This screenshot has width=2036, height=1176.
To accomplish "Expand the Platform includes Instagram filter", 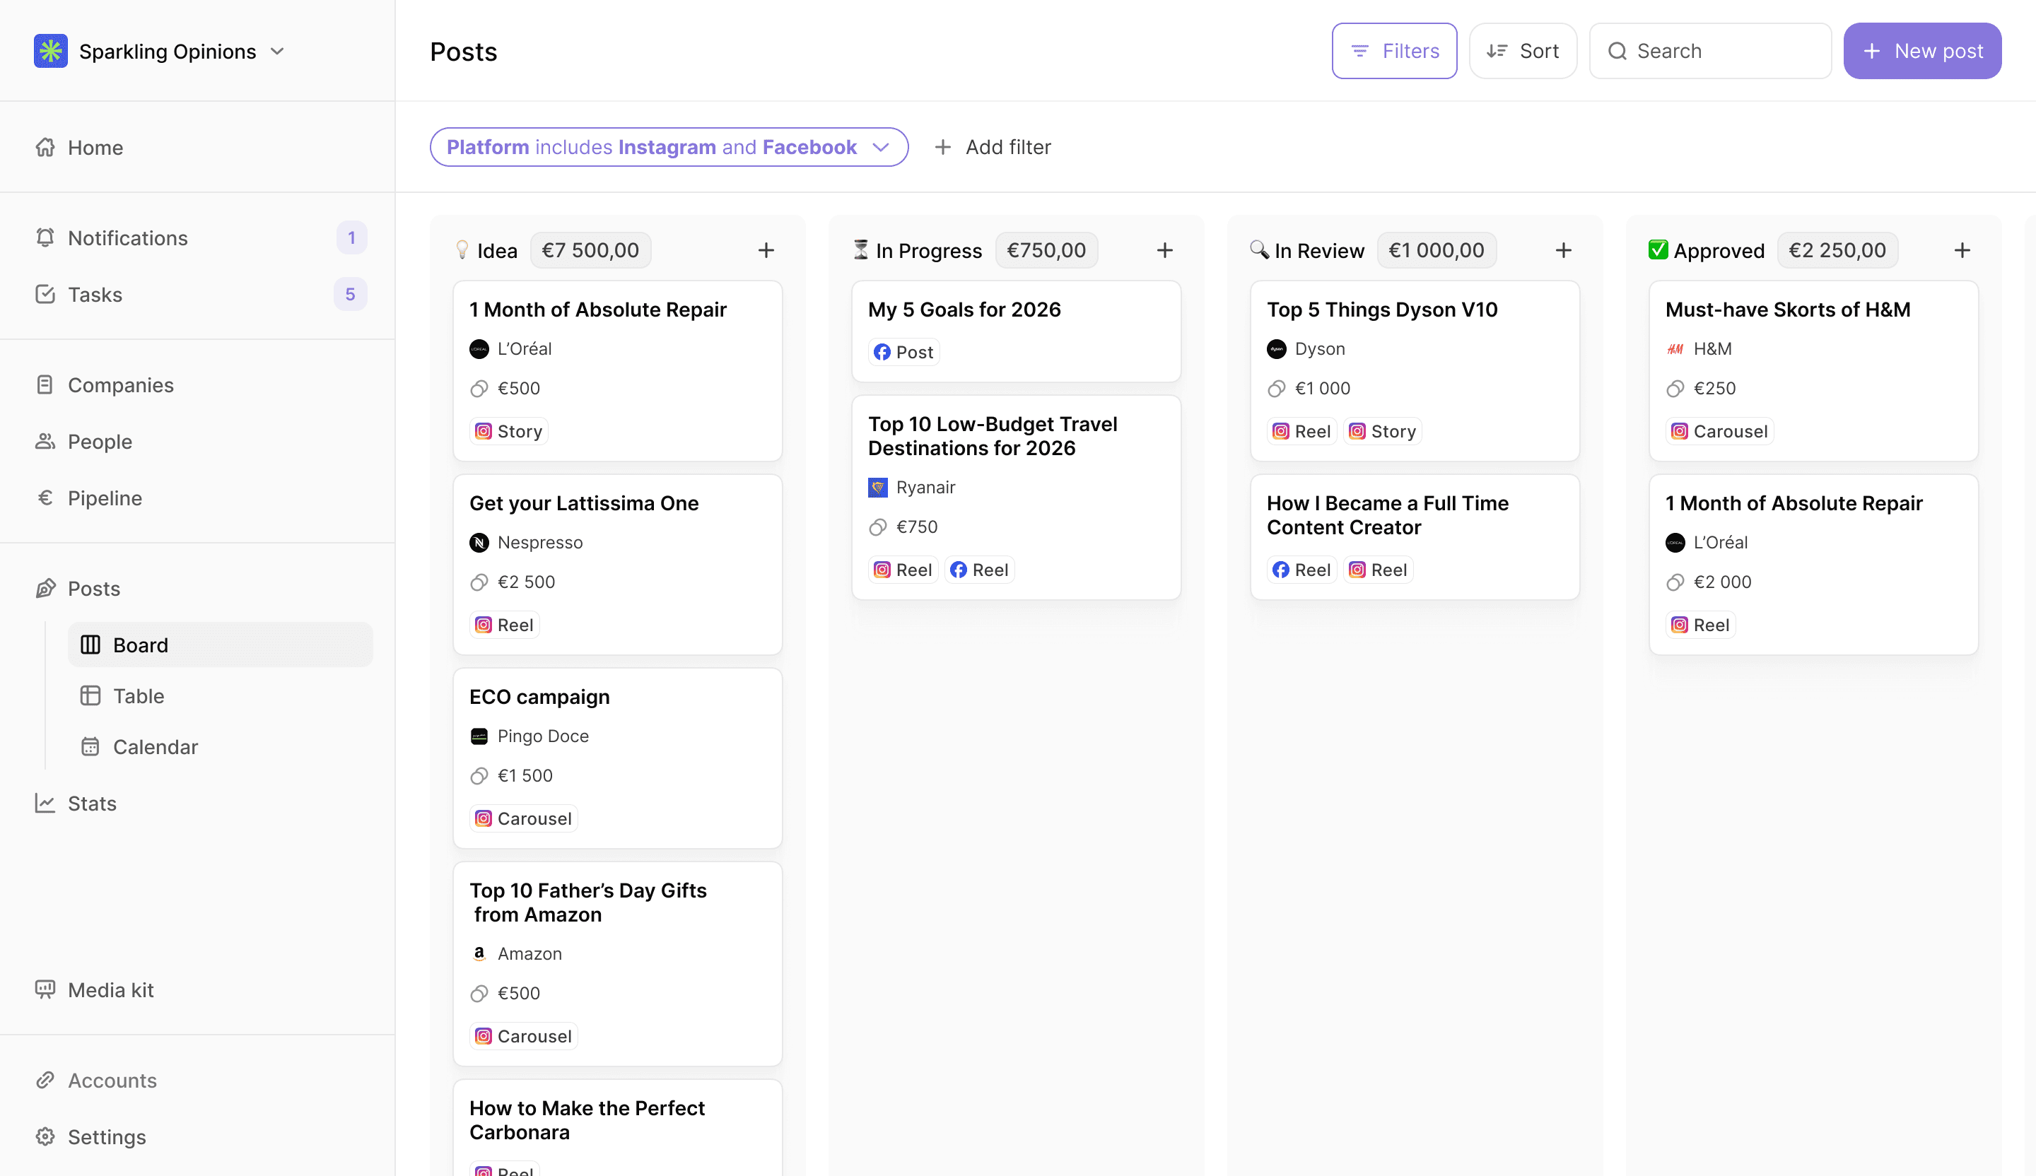I will (883, 147).
